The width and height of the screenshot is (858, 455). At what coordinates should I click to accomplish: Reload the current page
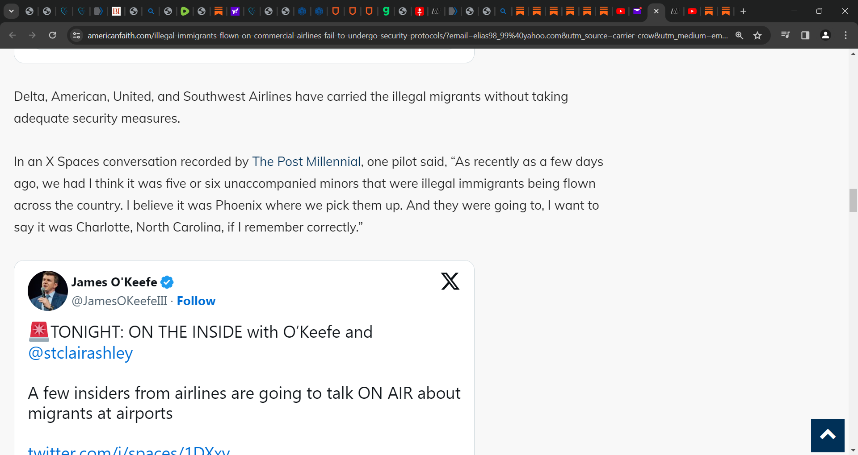pyautogui.click(x=52, y=35)
